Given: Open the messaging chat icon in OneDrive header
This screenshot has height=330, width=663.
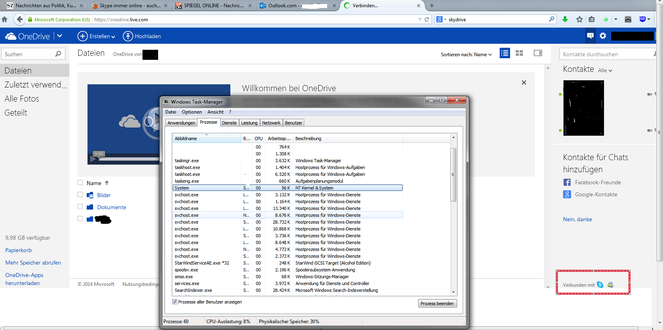Looking at the screenshot, I should tap(590, 36).
